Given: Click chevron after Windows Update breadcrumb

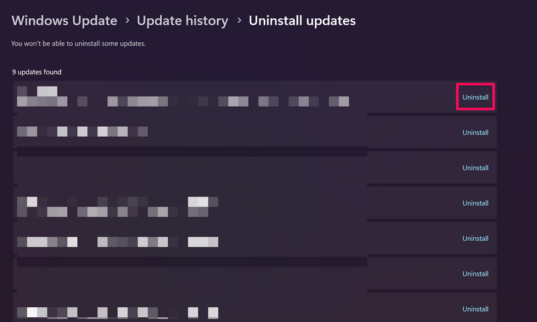Looking at the screenshot, I should tap(127, 21).
